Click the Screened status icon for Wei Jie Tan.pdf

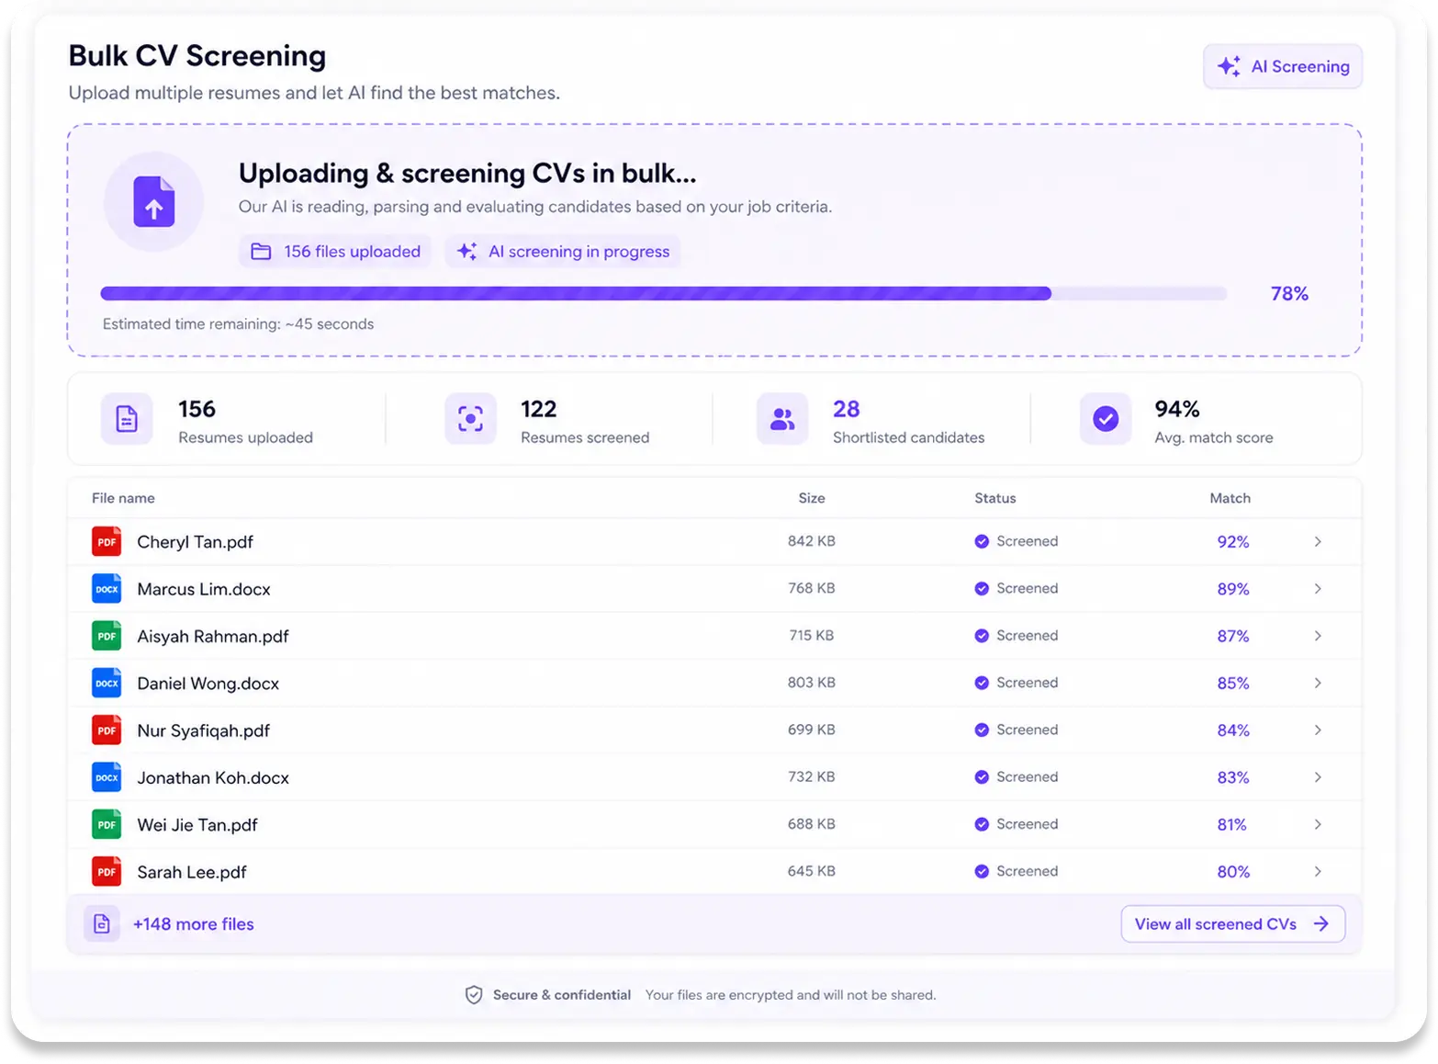click(x=982, y=824)
